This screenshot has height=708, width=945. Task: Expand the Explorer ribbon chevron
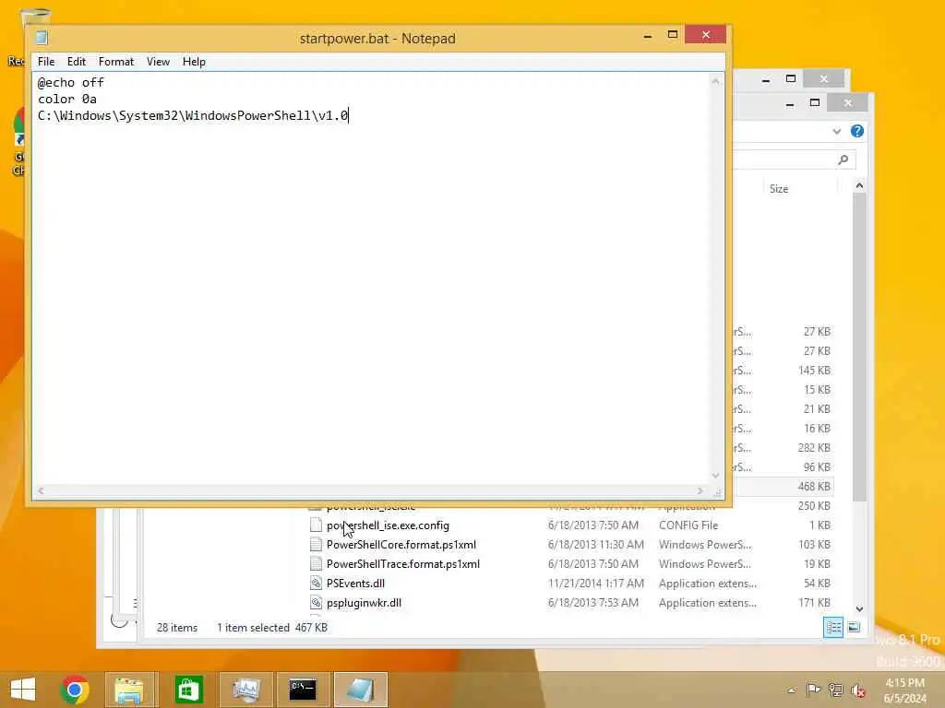point(836,131)
